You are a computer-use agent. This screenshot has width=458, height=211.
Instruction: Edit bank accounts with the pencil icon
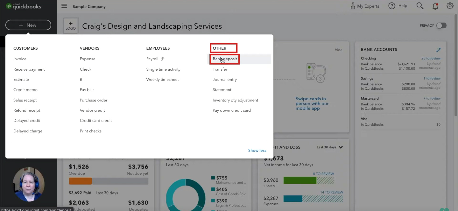pyautogui.click(x=438, y=50)
